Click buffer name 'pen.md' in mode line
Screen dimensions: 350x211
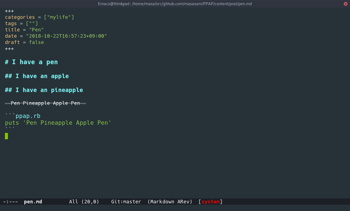33,202
